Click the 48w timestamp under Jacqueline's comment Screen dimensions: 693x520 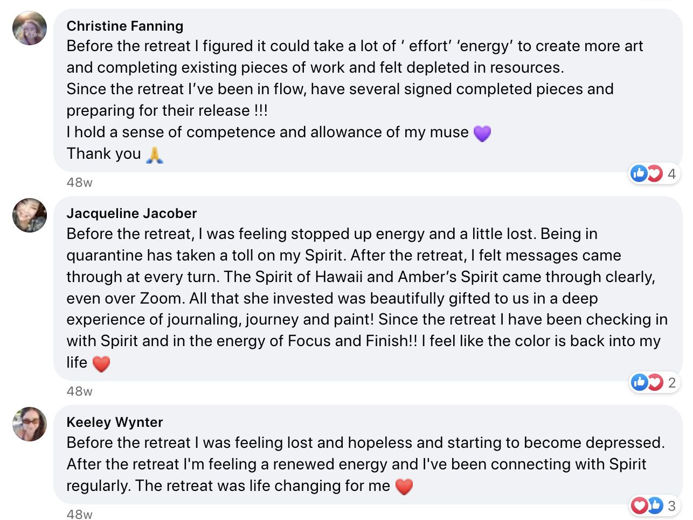[x=80, y=391]
